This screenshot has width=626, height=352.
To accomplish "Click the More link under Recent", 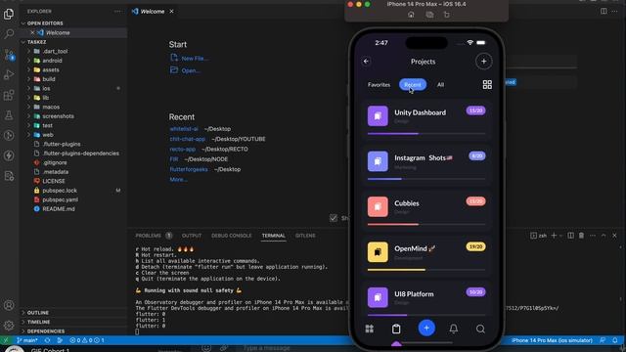I will click(x=178, y=180).
